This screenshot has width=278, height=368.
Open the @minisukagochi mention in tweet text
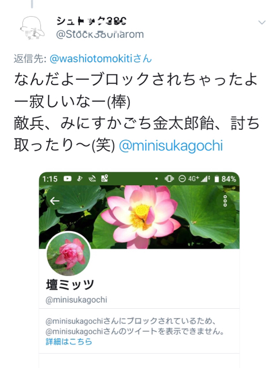tap(171, 145)
